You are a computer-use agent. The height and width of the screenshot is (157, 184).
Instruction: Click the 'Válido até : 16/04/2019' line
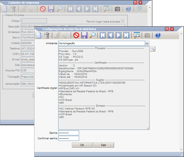click(73, 77)
